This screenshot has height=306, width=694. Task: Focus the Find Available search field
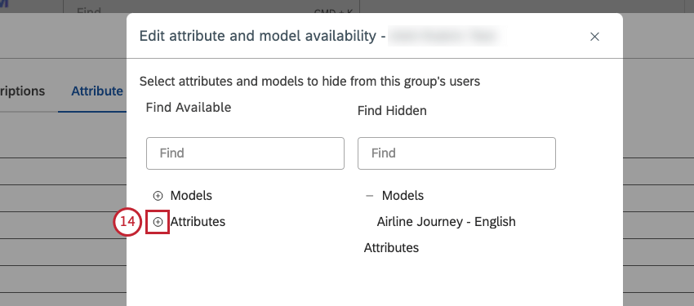245,153
